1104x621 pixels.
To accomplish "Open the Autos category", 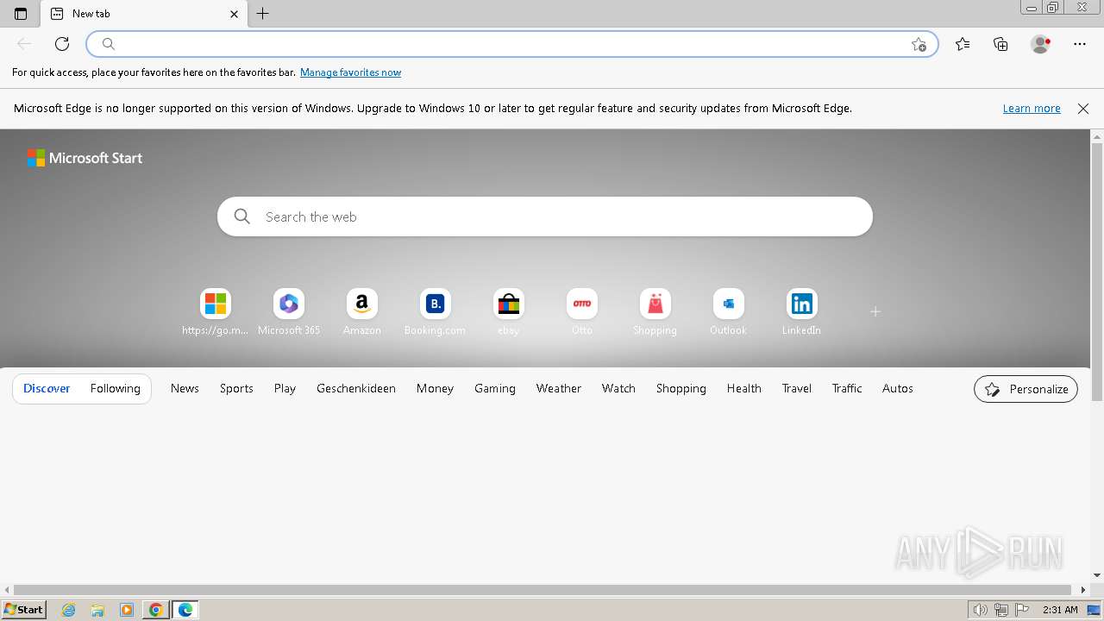I will tap(898, 389).
